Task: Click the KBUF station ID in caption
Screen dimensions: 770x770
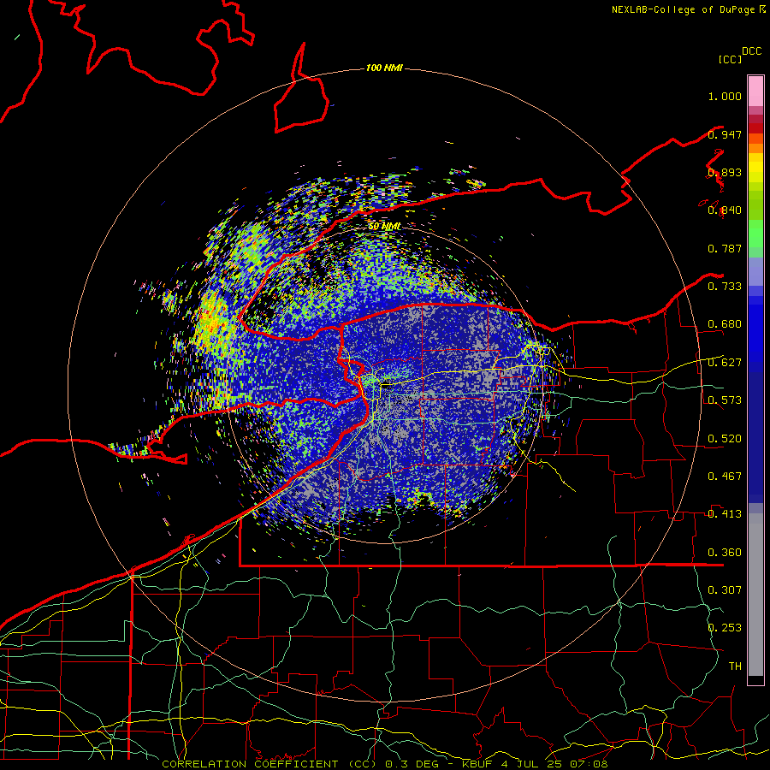Action: click(477, 764)
